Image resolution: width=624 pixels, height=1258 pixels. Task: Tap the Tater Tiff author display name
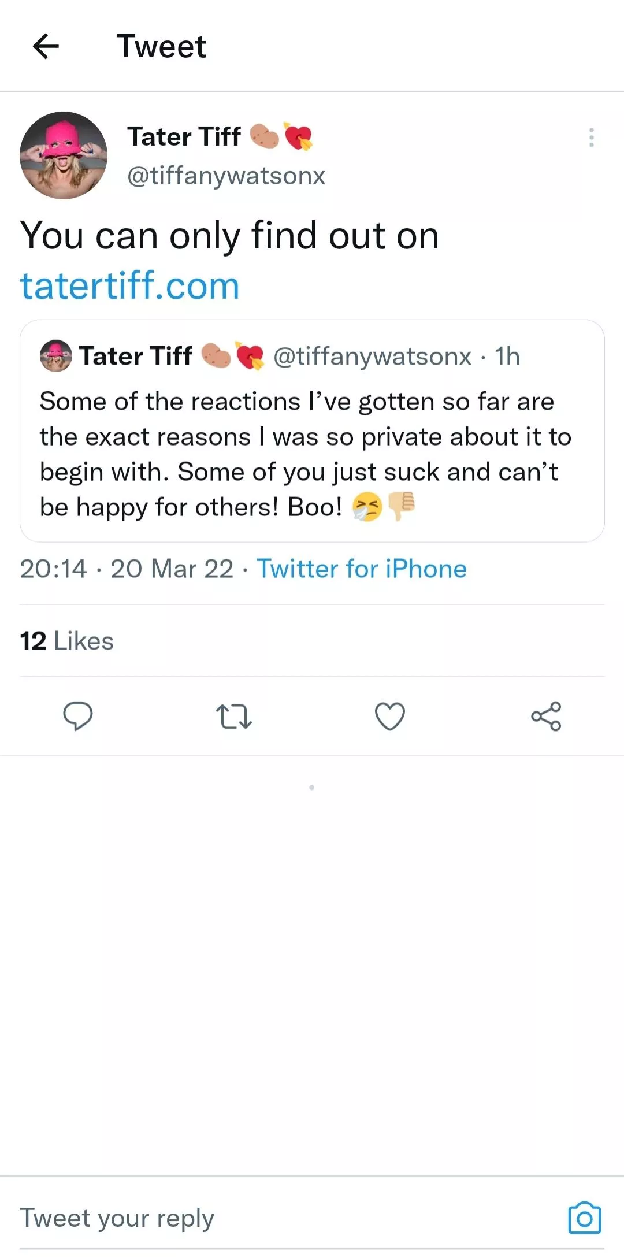point(184,137)
